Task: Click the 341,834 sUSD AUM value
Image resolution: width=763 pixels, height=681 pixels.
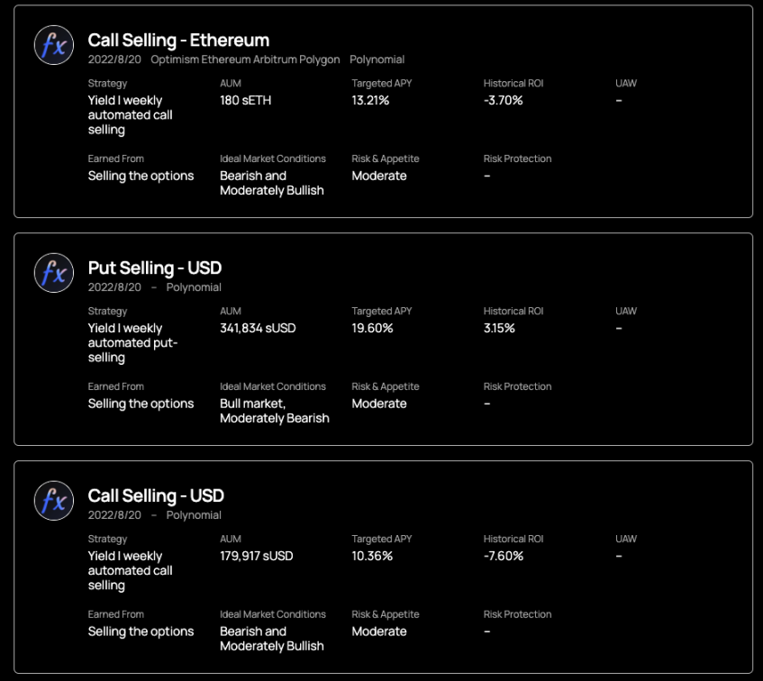Action: (x=258, y=328)
